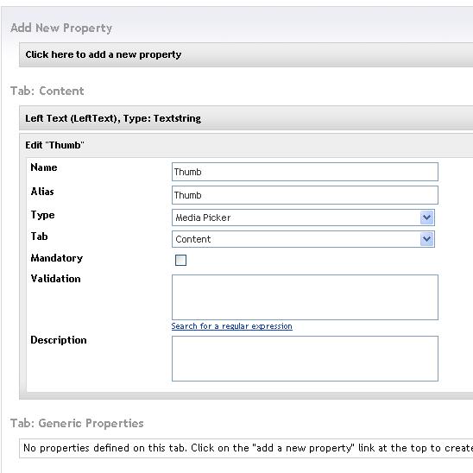The height and width of the screenshot is (473, 473).
Task: Expand 'Click here to add a new property'
Action: (x=246, y=54)
